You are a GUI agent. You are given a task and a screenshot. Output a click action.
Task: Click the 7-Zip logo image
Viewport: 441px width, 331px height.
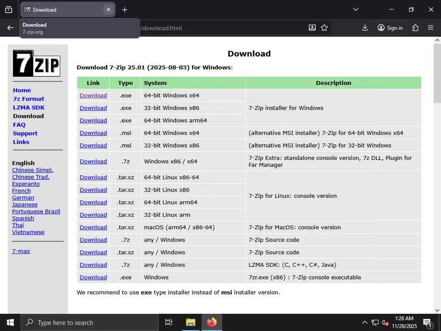click(x=37, y=63)
